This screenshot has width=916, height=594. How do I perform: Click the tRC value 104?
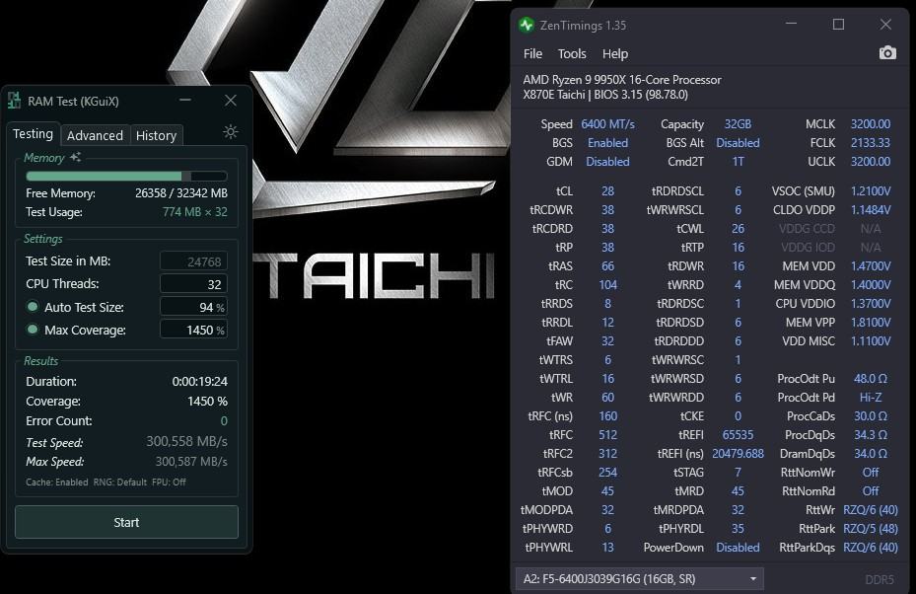[x=607, y=285]
